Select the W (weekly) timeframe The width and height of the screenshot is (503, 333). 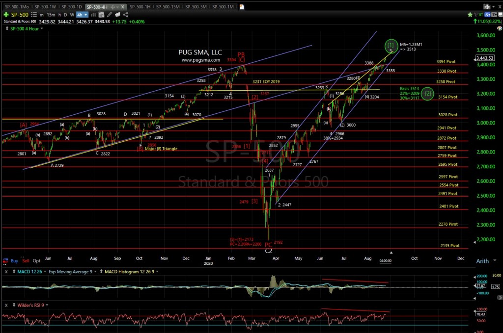[72, 15]
